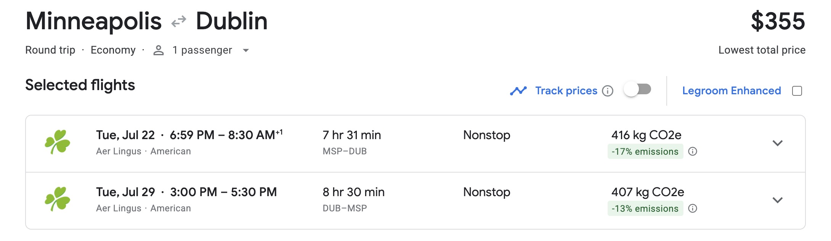Click the Legroom Enhanced link
The height and width of the screenshot is (241, 831).
click(x=731, y=90)
